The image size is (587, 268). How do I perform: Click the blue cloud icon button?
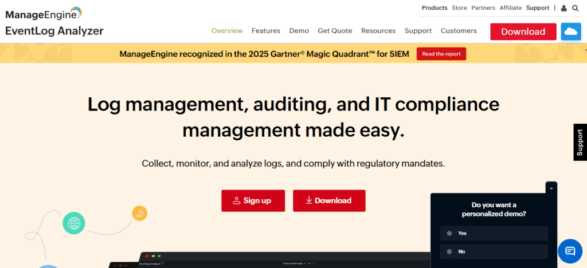(571, 31)
